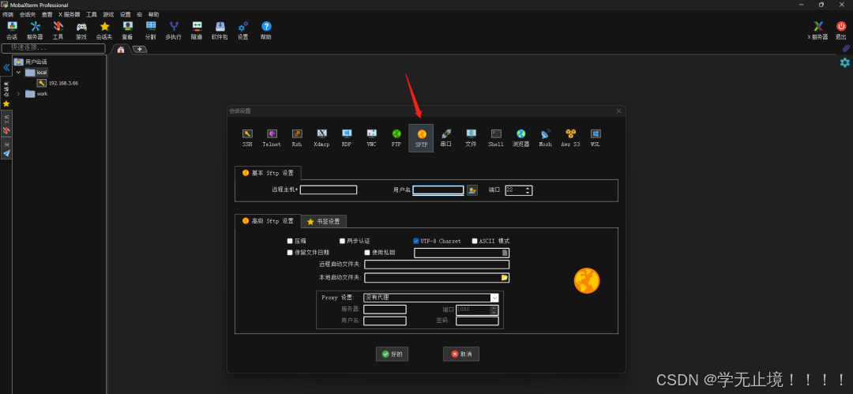Collapse sidebar with the double-chevron icon
This screenshot has width=853, height=394.
[x=6, y=67]
